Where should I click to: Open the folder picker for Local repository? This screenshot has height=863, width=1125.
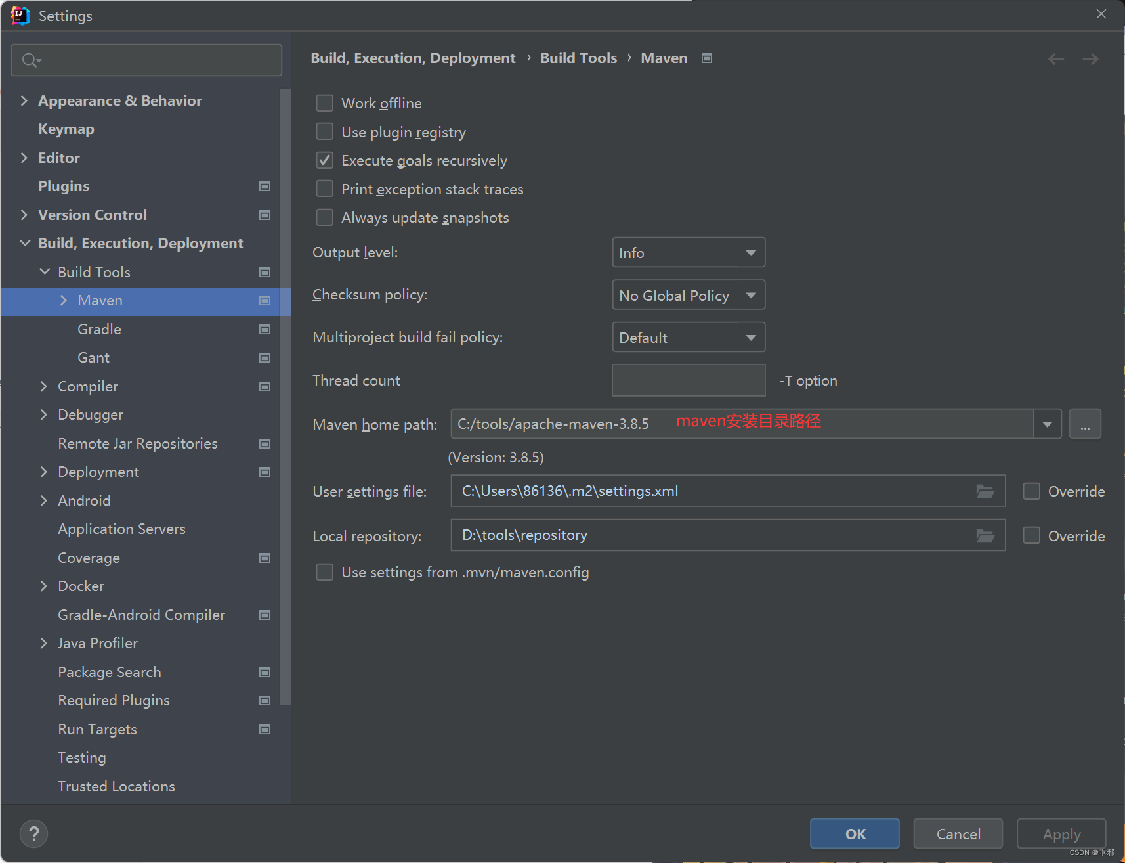tap(985, 535)
